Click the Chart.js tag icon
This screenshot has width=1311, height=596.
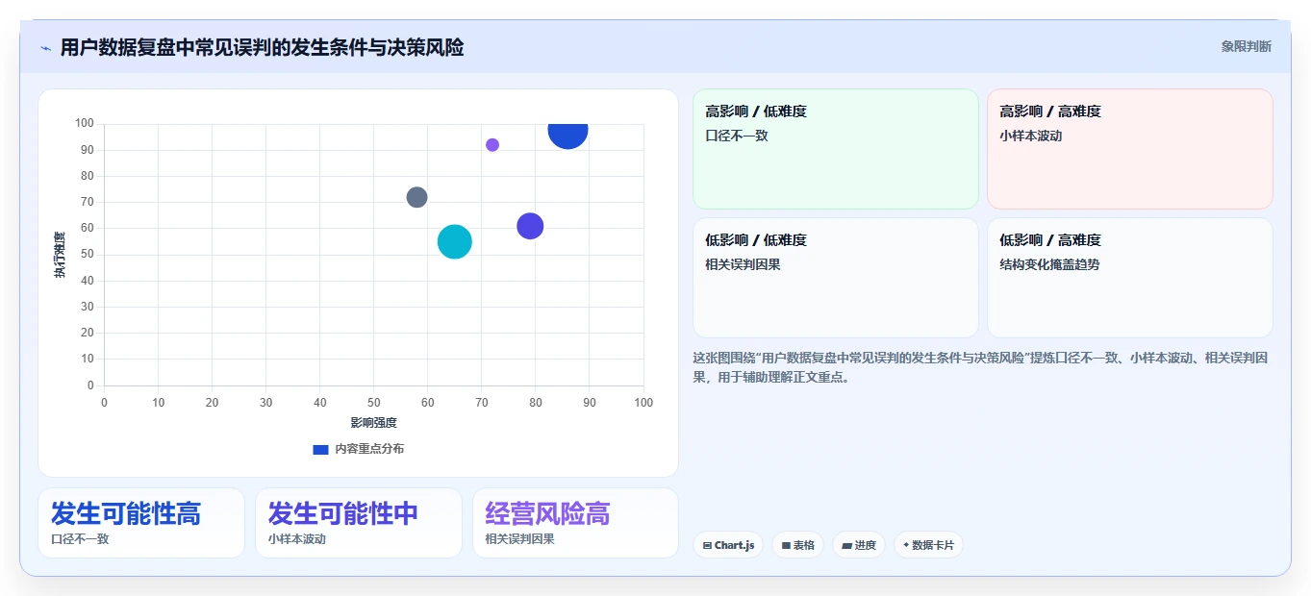pos(708,545)
